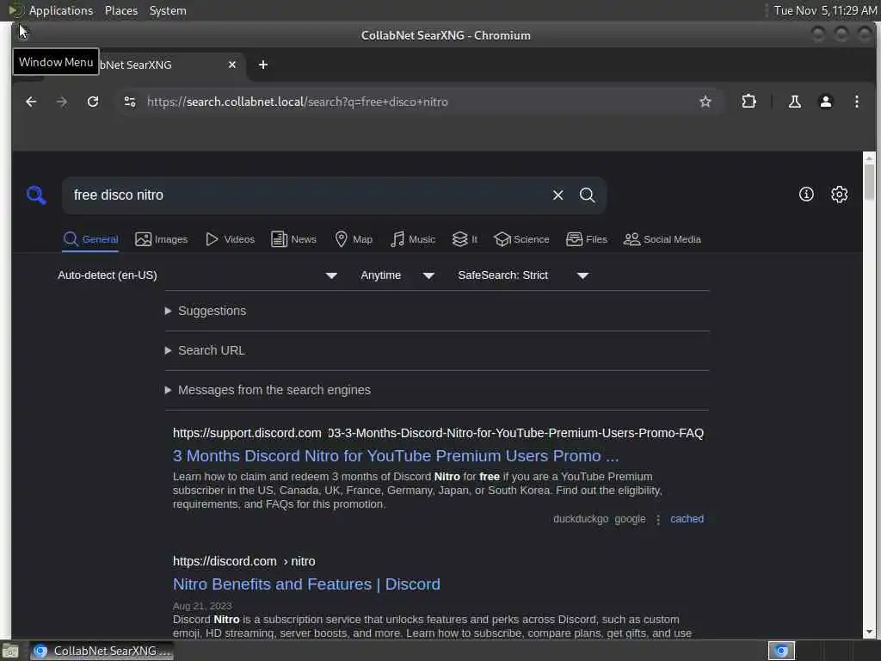The height and width of the screenshot is (661, 881).
Task: Click the show desktop icon in bottom panel
Action: (10, 651)
